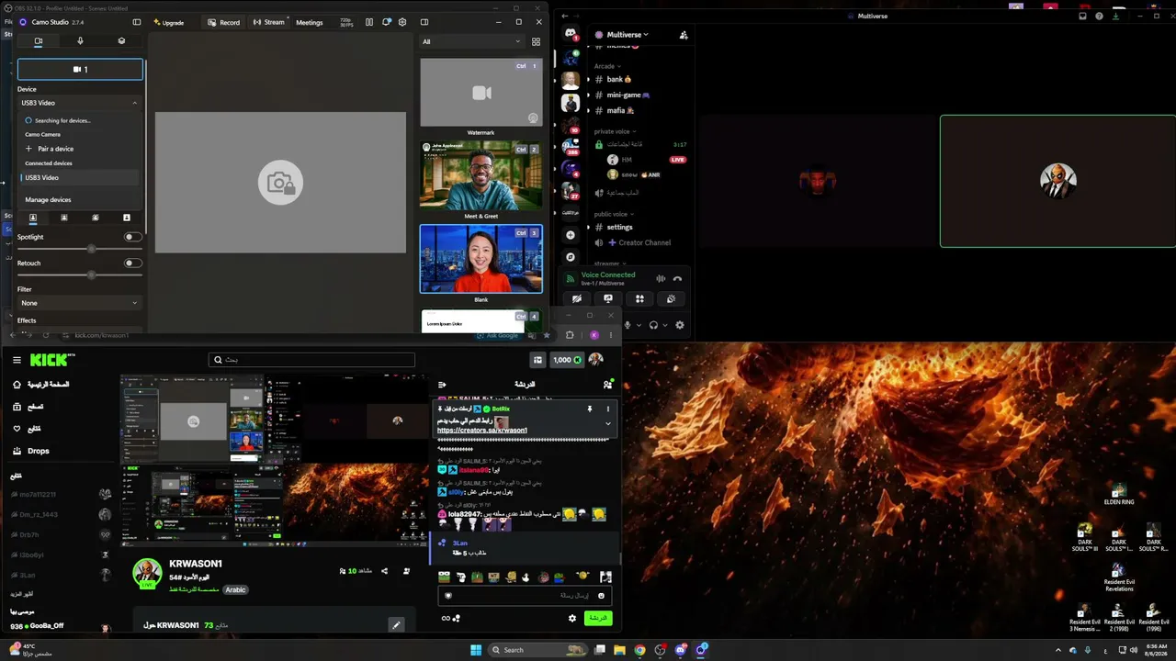Open the video tab in Camo Studio

(x=39, y=41)
